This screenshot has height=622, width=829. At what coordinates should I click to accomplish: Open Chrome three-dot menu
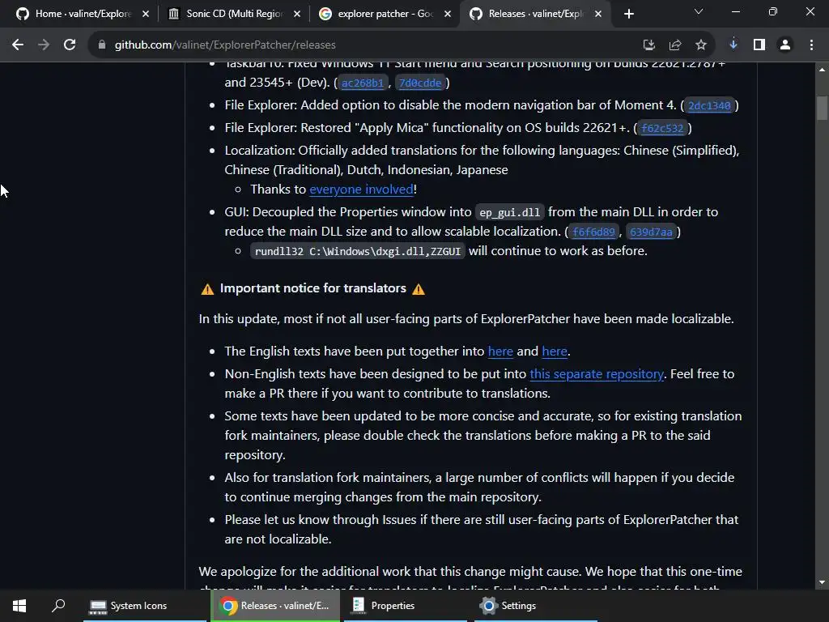click(x=811, y=45)
